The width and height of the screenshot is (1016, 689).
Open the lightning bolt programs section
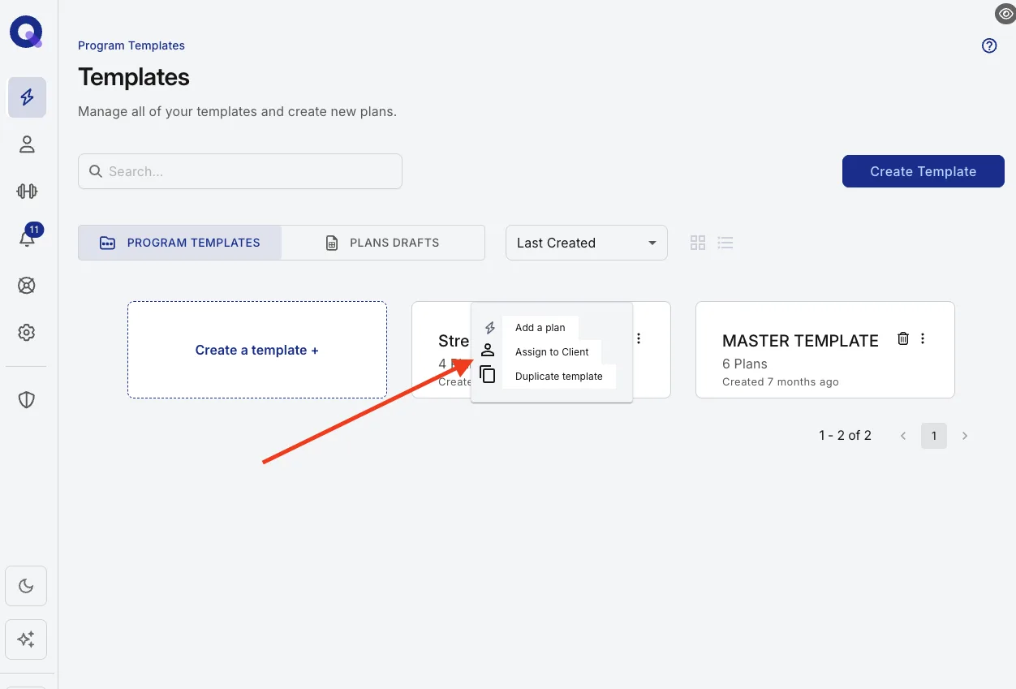click(x=27, y=97)
